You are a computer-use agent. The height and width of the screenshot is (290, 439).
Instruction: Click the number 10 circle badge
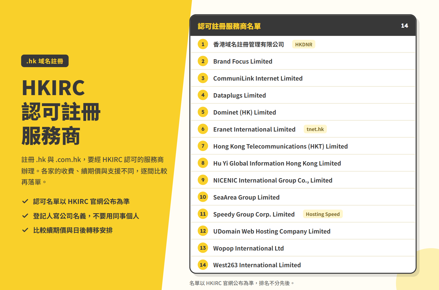coord(203,197)
